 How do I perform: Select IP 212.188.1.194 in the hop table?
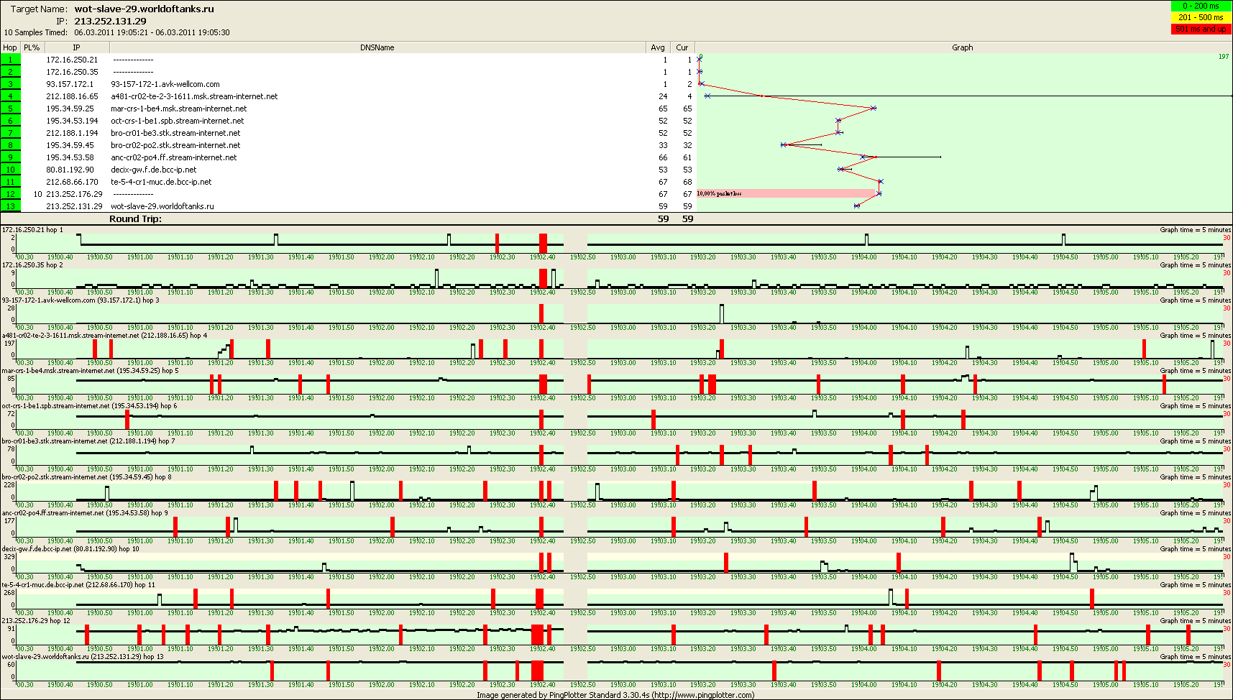72,133
